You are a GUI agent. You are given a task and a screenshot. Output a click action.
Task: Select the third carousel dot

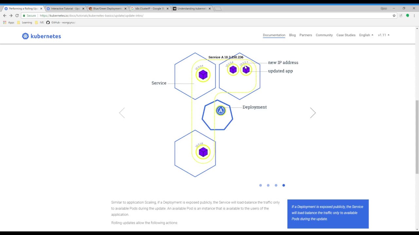pyautogui.click(x=276, y=185)
